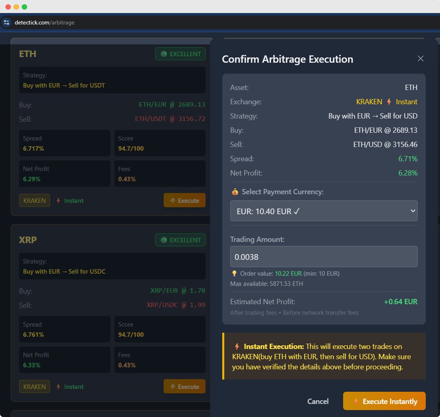Viewport: 440px width, 417px height.
Task: Open the Select Payment Currency dropdown
Action: click(324, 211)
